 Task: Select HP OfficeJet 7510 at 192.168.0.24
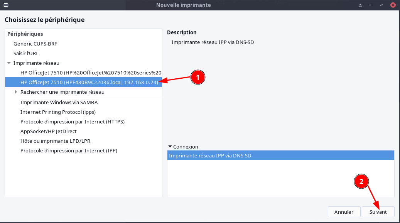89,82
